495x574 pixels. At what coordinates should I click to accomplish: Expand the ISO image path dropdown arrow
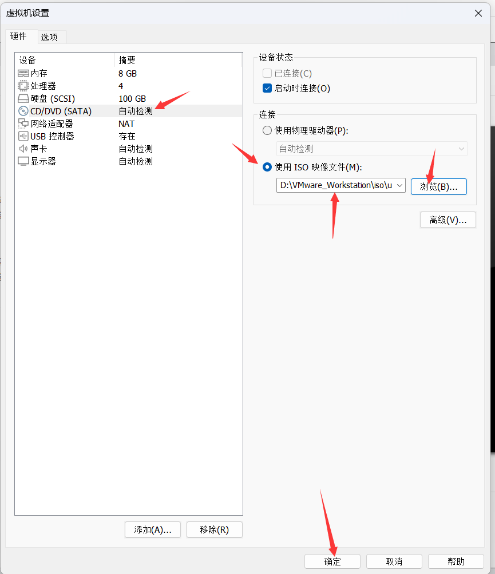pyautogui.click(x=400, y=185)
